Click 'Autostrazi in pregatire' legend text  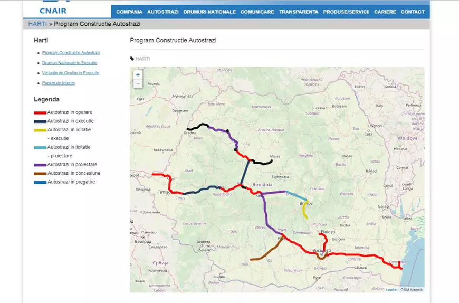pyautogui.click(x=71, y=182)
